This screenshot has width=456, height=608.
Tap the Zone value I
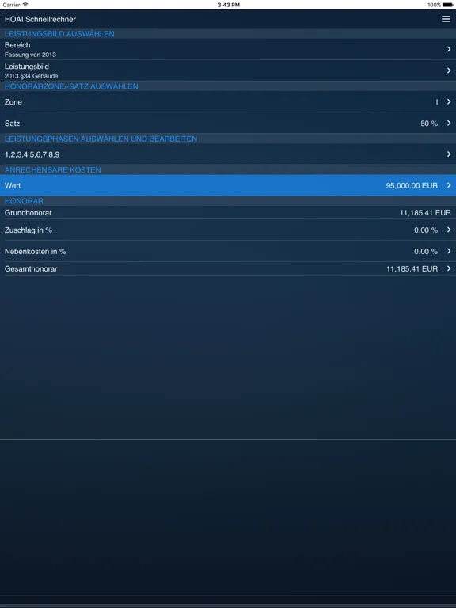coord(437,102)
